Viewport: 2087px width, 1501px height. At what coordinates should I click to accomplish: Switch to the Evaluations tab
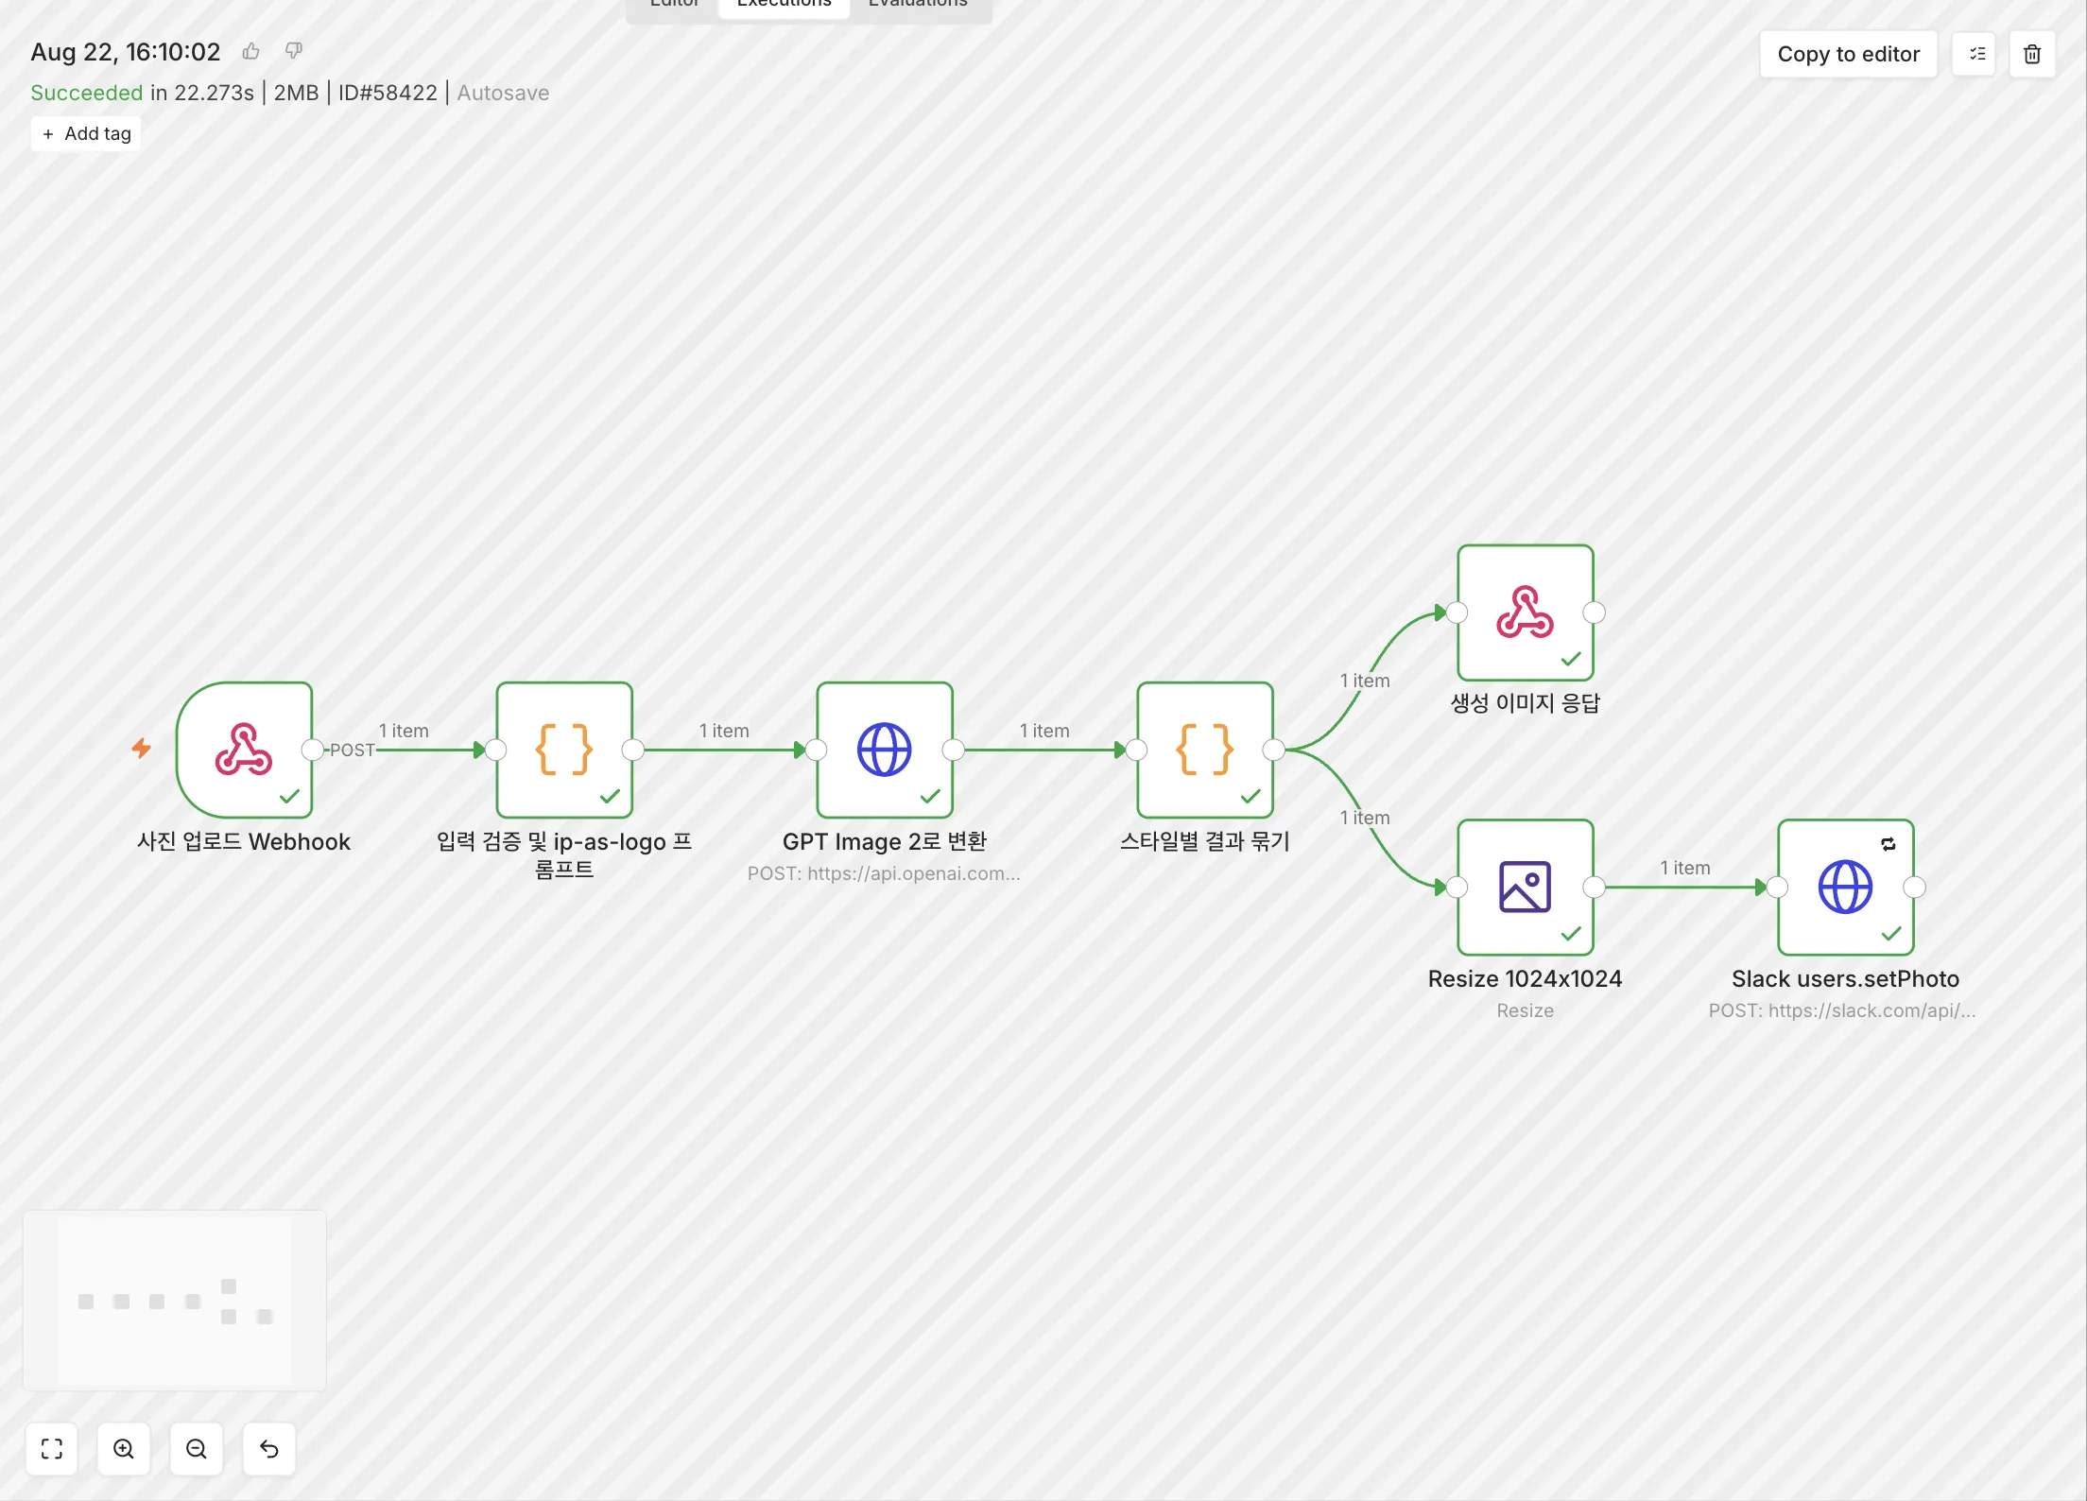(x=918, y=5)
